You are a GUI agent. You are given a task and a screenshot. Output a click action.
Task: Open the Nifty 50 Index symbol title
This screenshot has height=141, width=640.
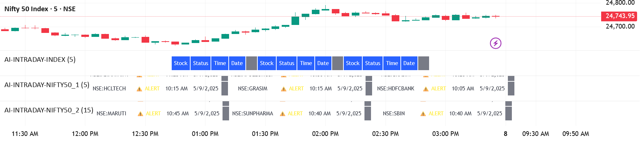[x=40, y=9]
